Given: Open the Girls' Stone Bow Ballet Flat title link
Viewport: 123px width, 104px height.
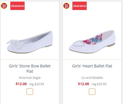Looking at the screenshot, I should coord(30,69).
